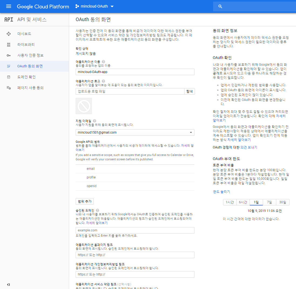Click the 도메인 확인 checkbox icon

[9, 77]
